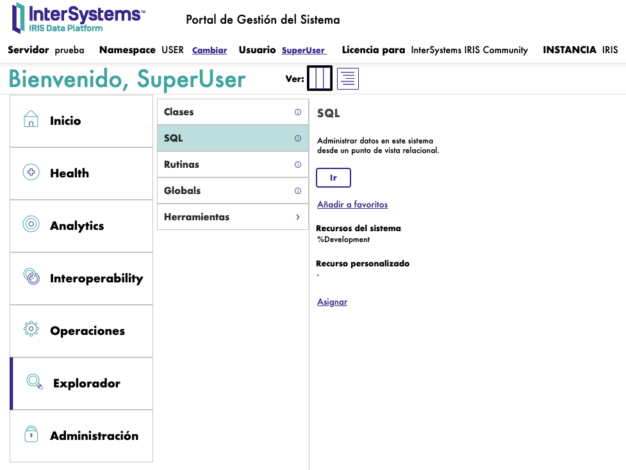This screenshot has height=470, width=626.
Task: Click the Añadir a favoritos link
Action: pos(352,205)
